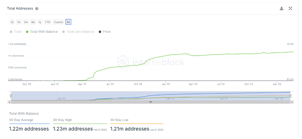Toggle the Total series legend

[x=15, y=32]
